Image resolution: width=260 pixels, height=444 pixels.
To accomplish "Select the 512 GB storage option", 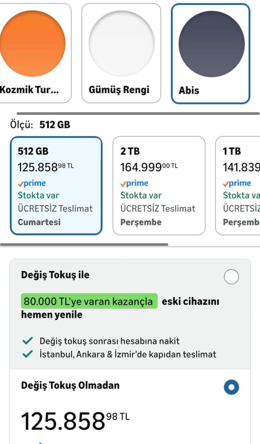I will tap(56, 186).
